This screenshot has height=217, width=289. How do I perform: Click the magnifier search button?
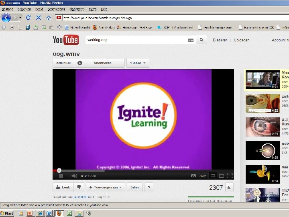[201, 40]
